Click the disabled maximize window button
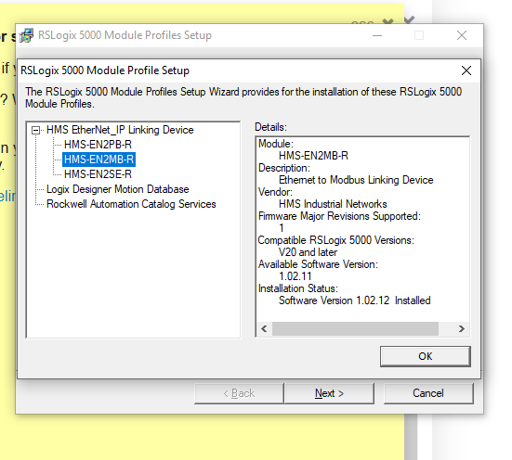 419,35
